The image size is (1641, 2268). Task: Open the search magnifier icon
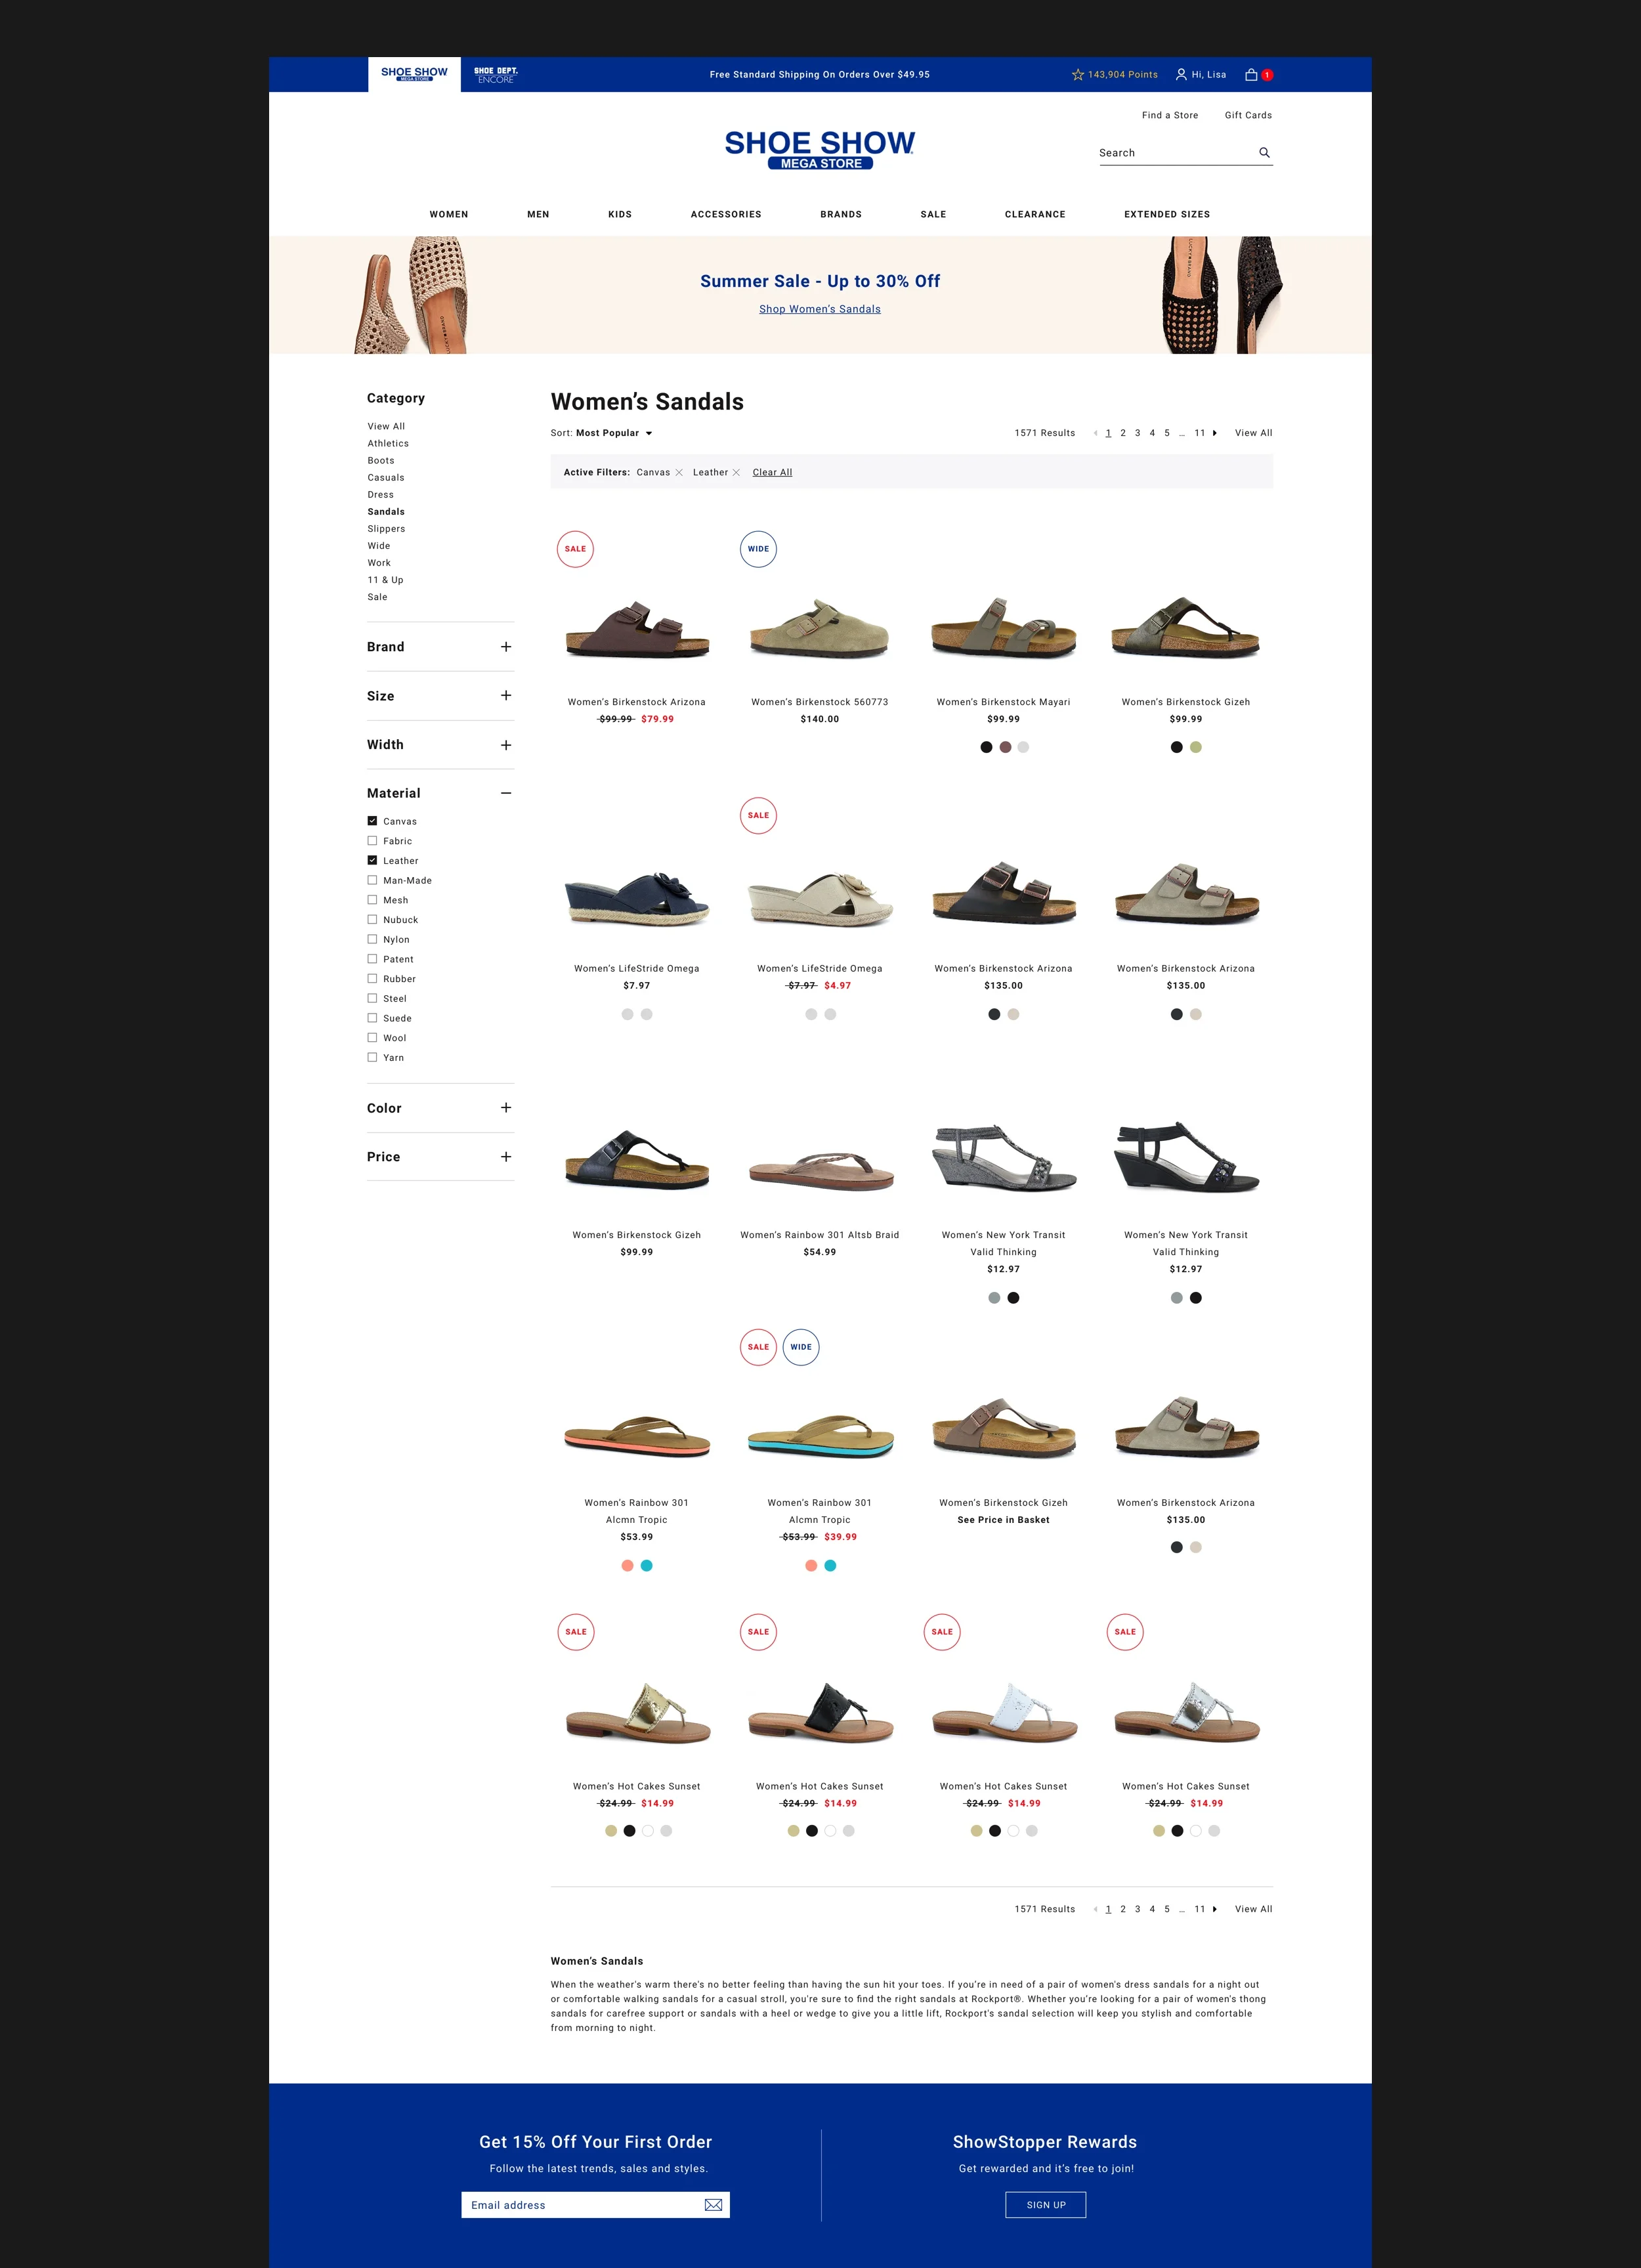pyautogui.click(x=1264, y=152)
